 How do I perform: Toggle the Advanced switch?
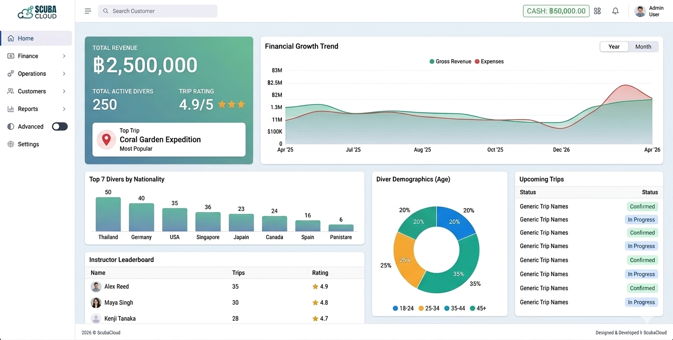60,126
